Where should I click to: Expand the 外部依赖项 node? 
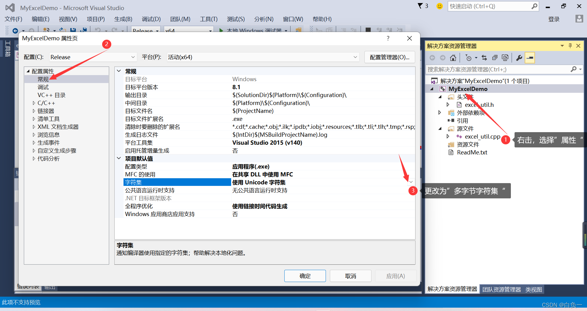coord(440,113)
